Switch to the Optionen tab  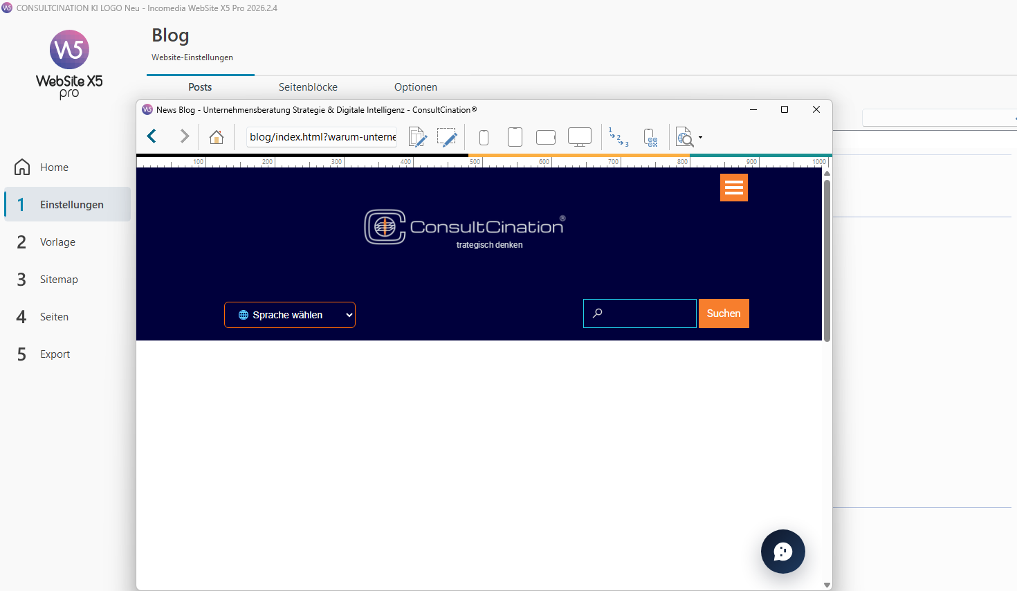(416, 87)
